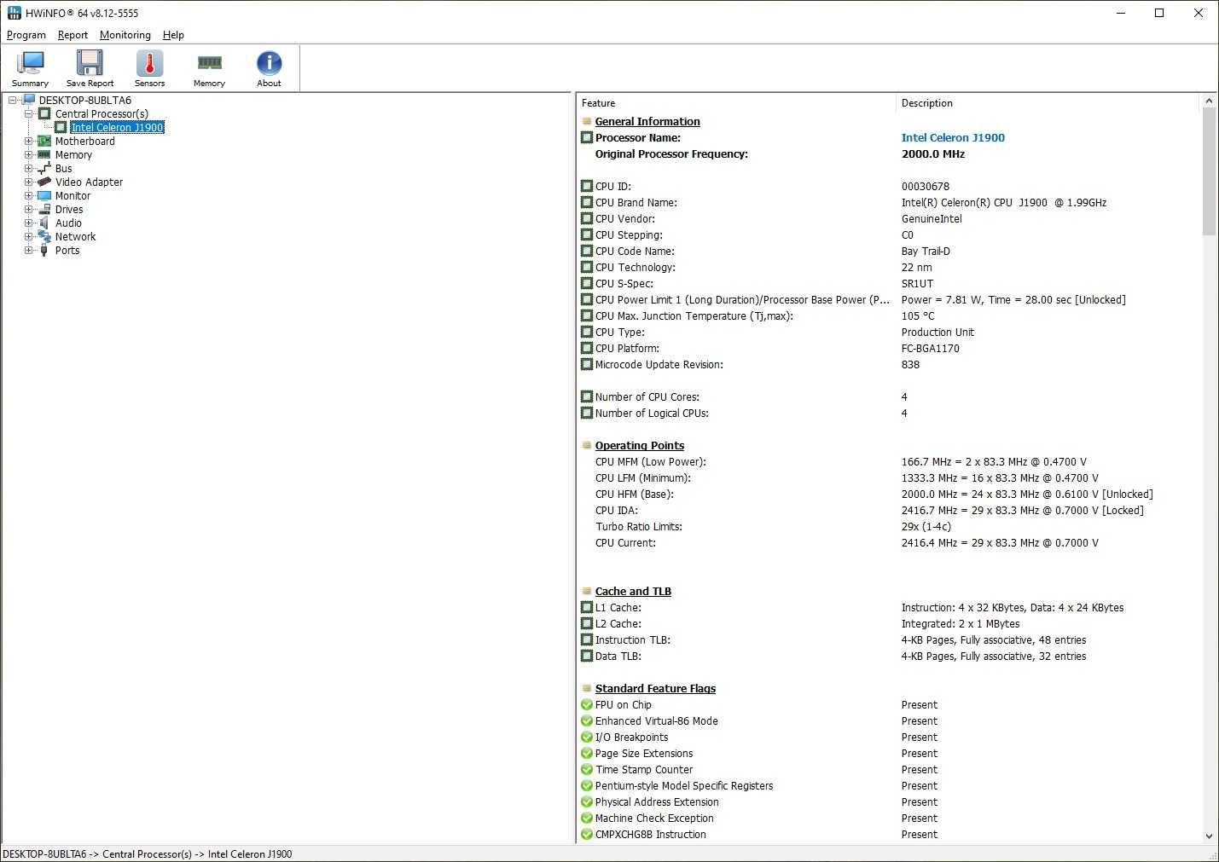Expand the Video Adapter tree node
Screen dimensions: 1219x862
click(28, 182)
